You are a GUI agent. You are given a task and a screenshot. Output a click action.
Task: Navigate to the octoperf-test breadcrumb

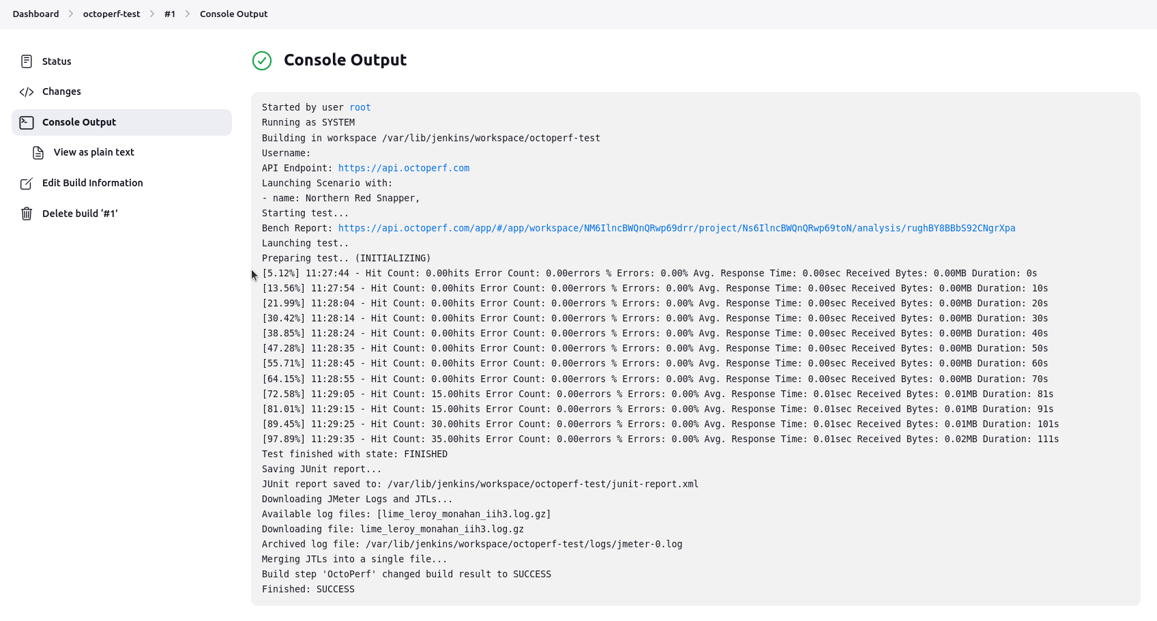pos(111,14)
